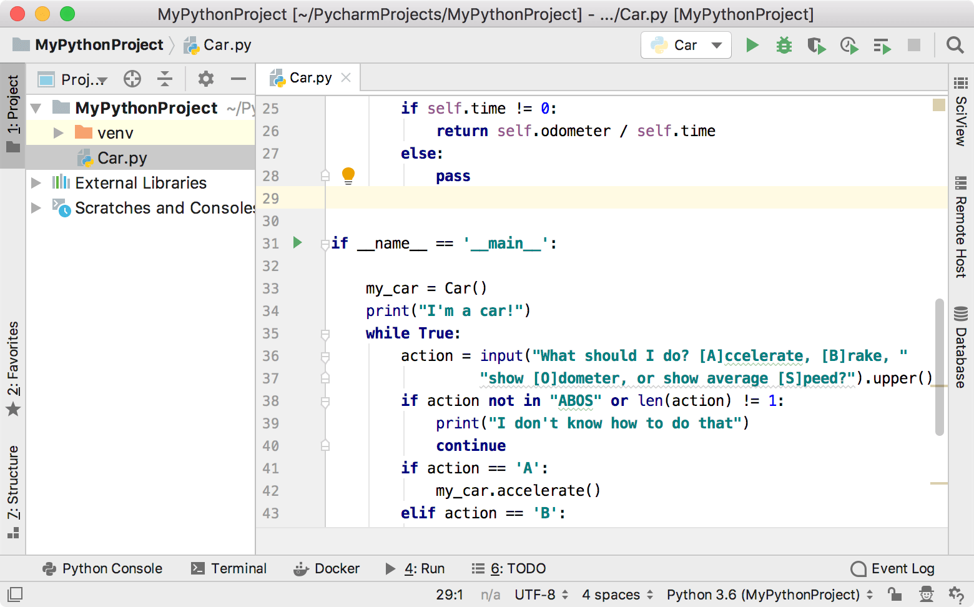Expand the venv folder

point(58,132)
